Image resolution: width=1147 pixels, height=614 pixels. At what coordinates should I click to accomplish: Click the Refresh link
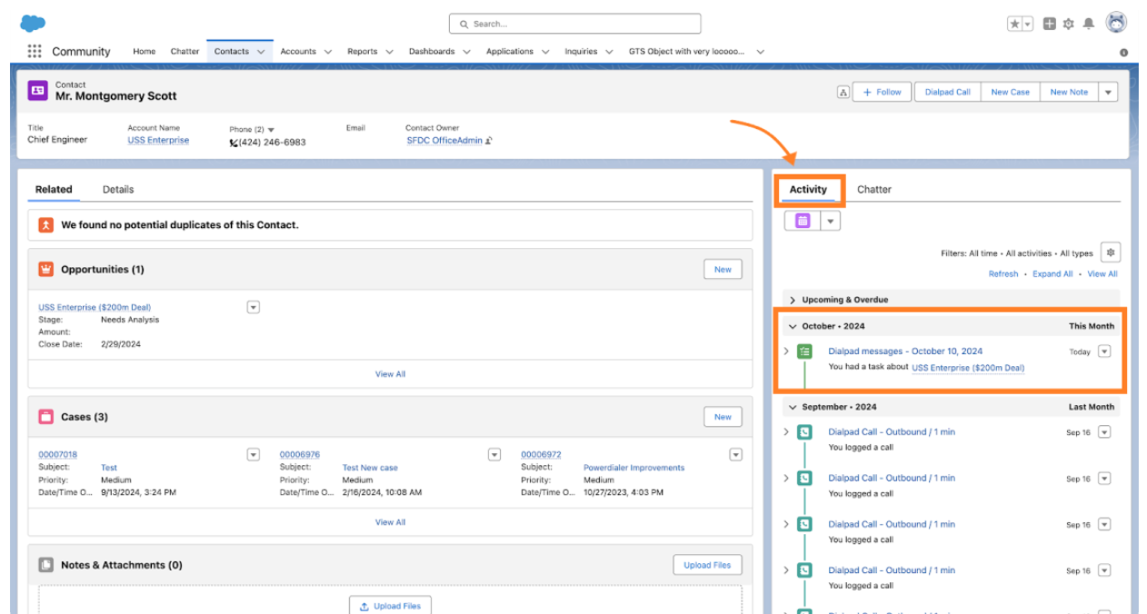(1003, 273)
